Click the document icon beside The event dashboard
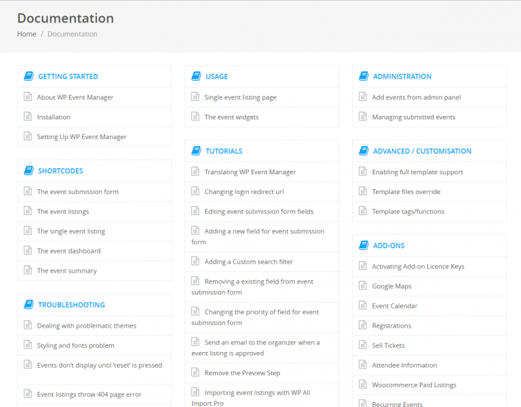This screenshot has height=407, width=521. point(28,250)
